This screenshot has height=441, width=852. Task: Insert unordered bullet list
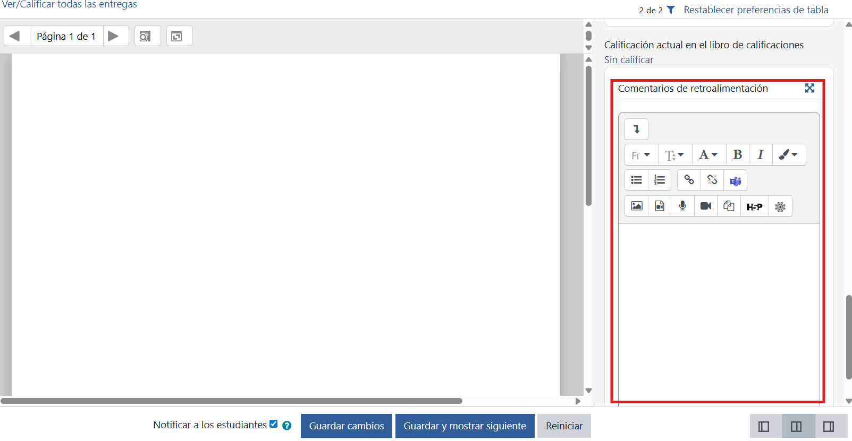tap(636, 180)
